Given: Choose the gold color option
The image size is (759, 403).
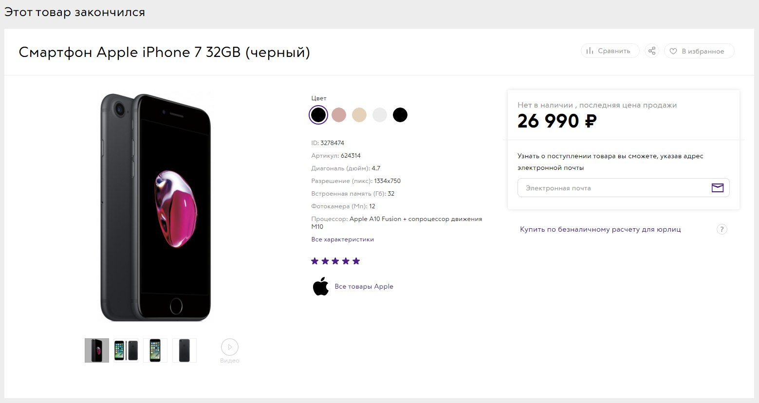Looking at the screenshot, I should click(x=359, y=115).
